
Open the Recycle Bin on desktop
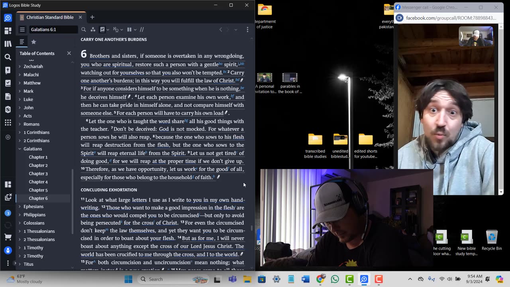tap(492, 240)
